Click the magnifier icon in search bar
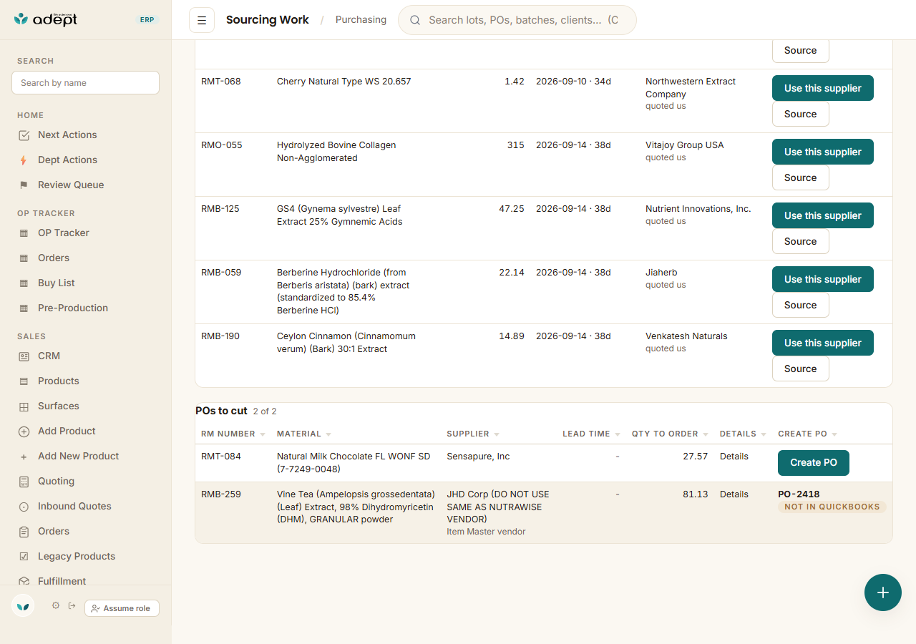916x644 pixels. pos(415,20)
